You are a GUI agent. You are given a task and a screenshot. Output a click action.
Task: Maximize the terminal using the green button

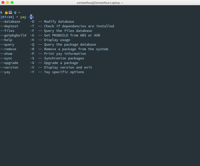click(12, 2)
